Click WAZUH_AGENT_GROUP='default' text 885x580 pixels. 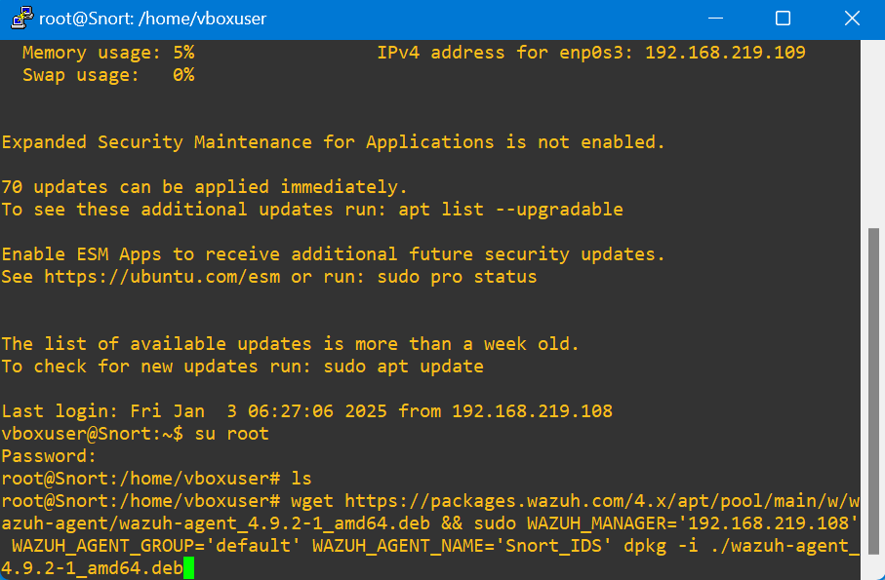pos(156,546)
